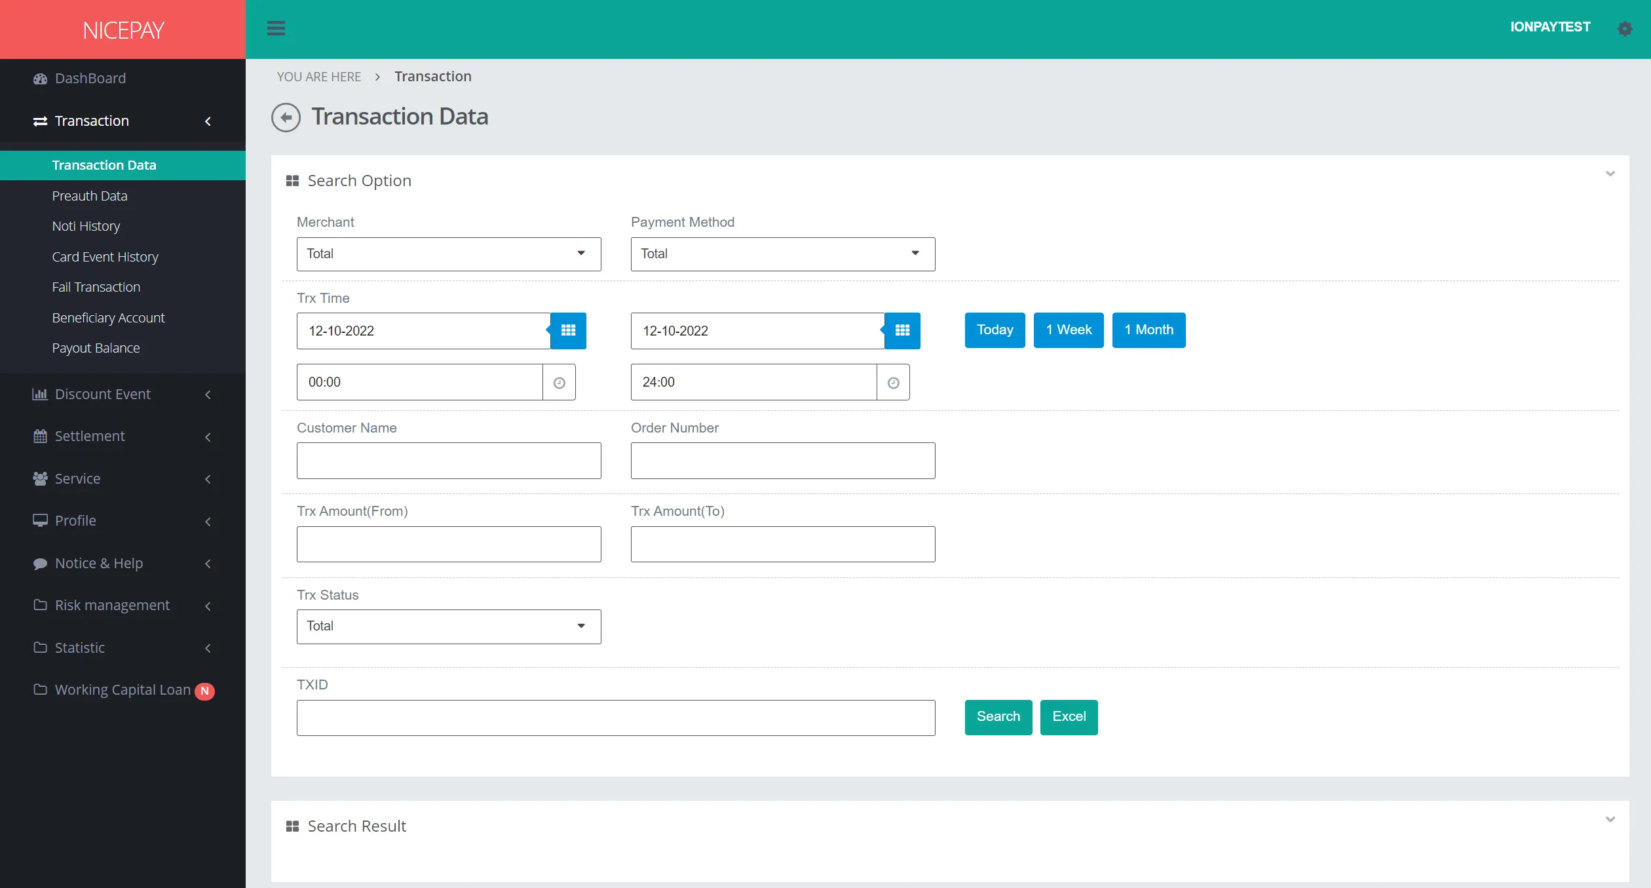Click the 1 Week date filter
The image size is (1651, 888).
(1069, 329)
